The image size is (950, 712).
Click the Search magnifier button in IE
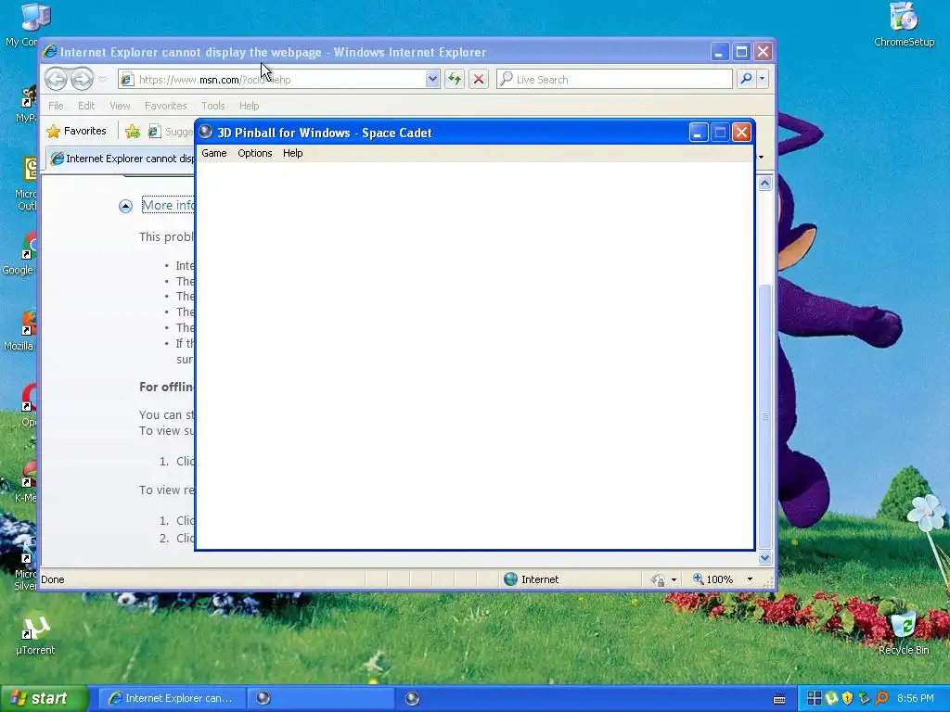[x=747, y=79]
